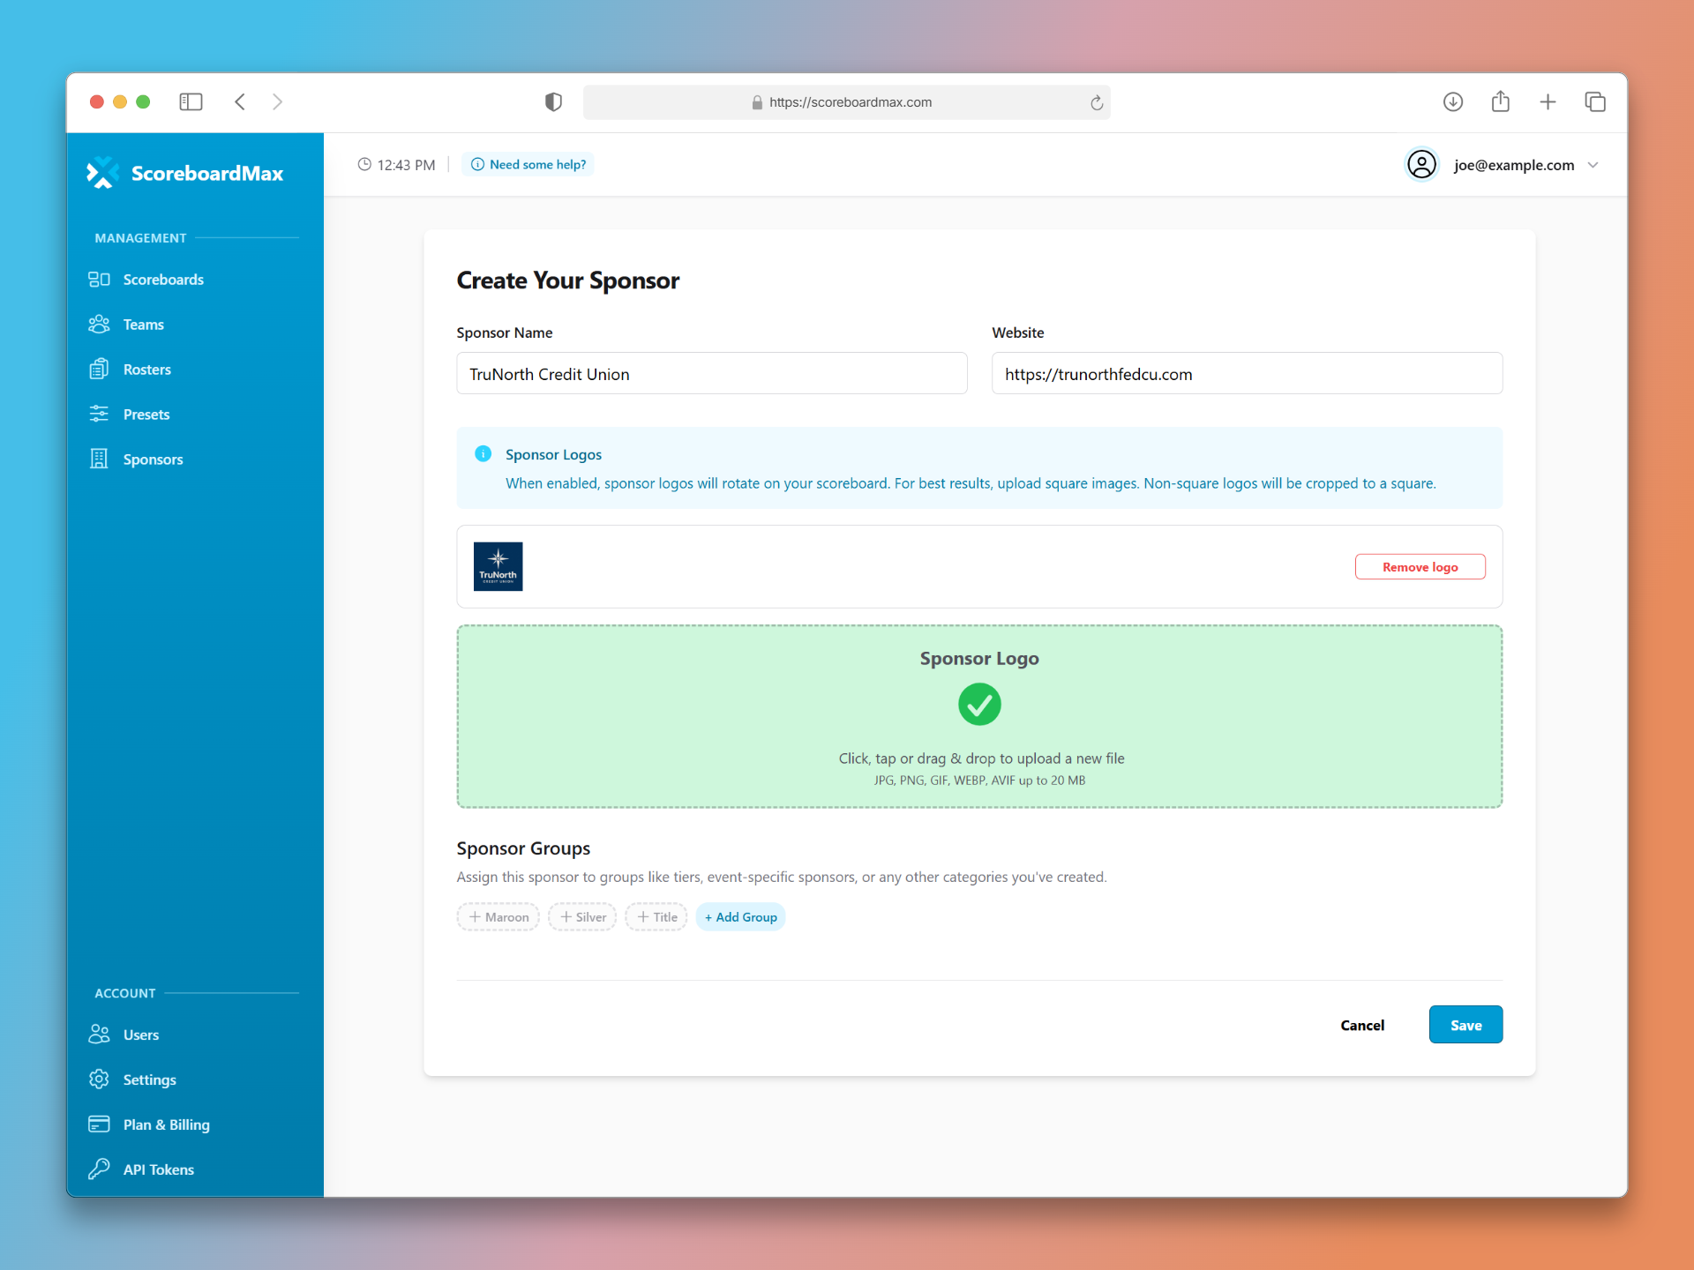Reload the page with the refresh icon

pos(1097,102)
